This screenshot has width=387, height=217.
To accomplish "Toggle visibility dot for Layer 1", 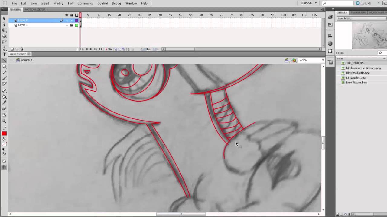I will coord(67,25).
